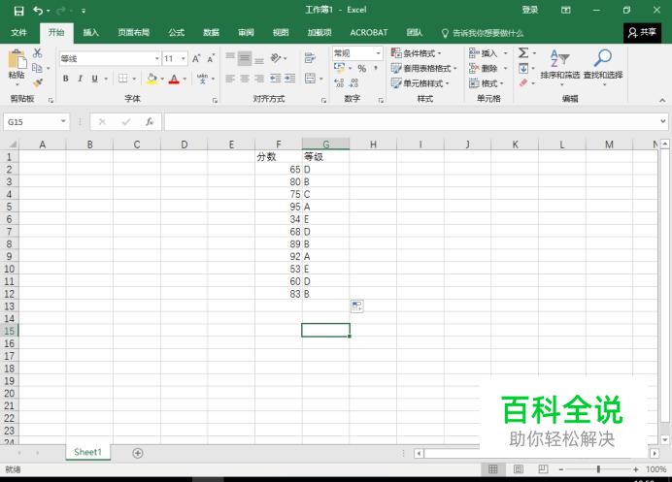Click the Wrap Text icon

coord(310,58)
